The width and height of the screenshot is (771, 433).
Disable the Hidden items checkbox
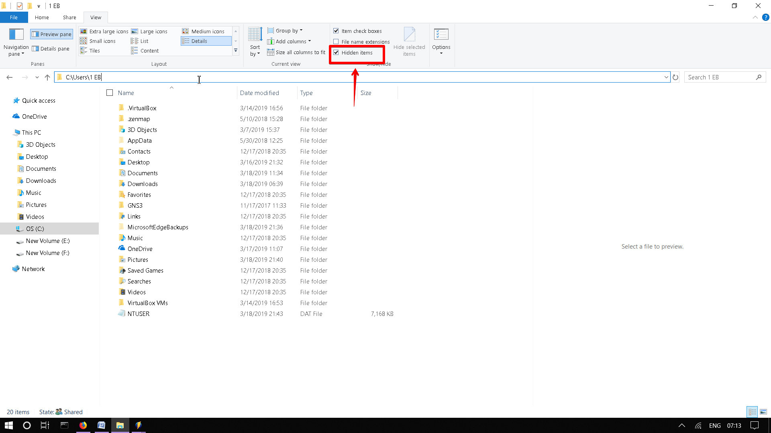tap(336, 53)
